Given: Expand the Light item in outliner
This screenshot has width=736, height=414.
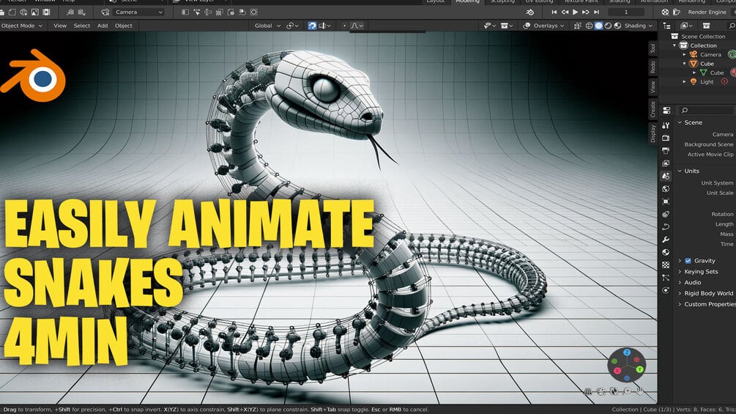Looking at the screenshot, I should pyautogui.click(x=684, y=81).
